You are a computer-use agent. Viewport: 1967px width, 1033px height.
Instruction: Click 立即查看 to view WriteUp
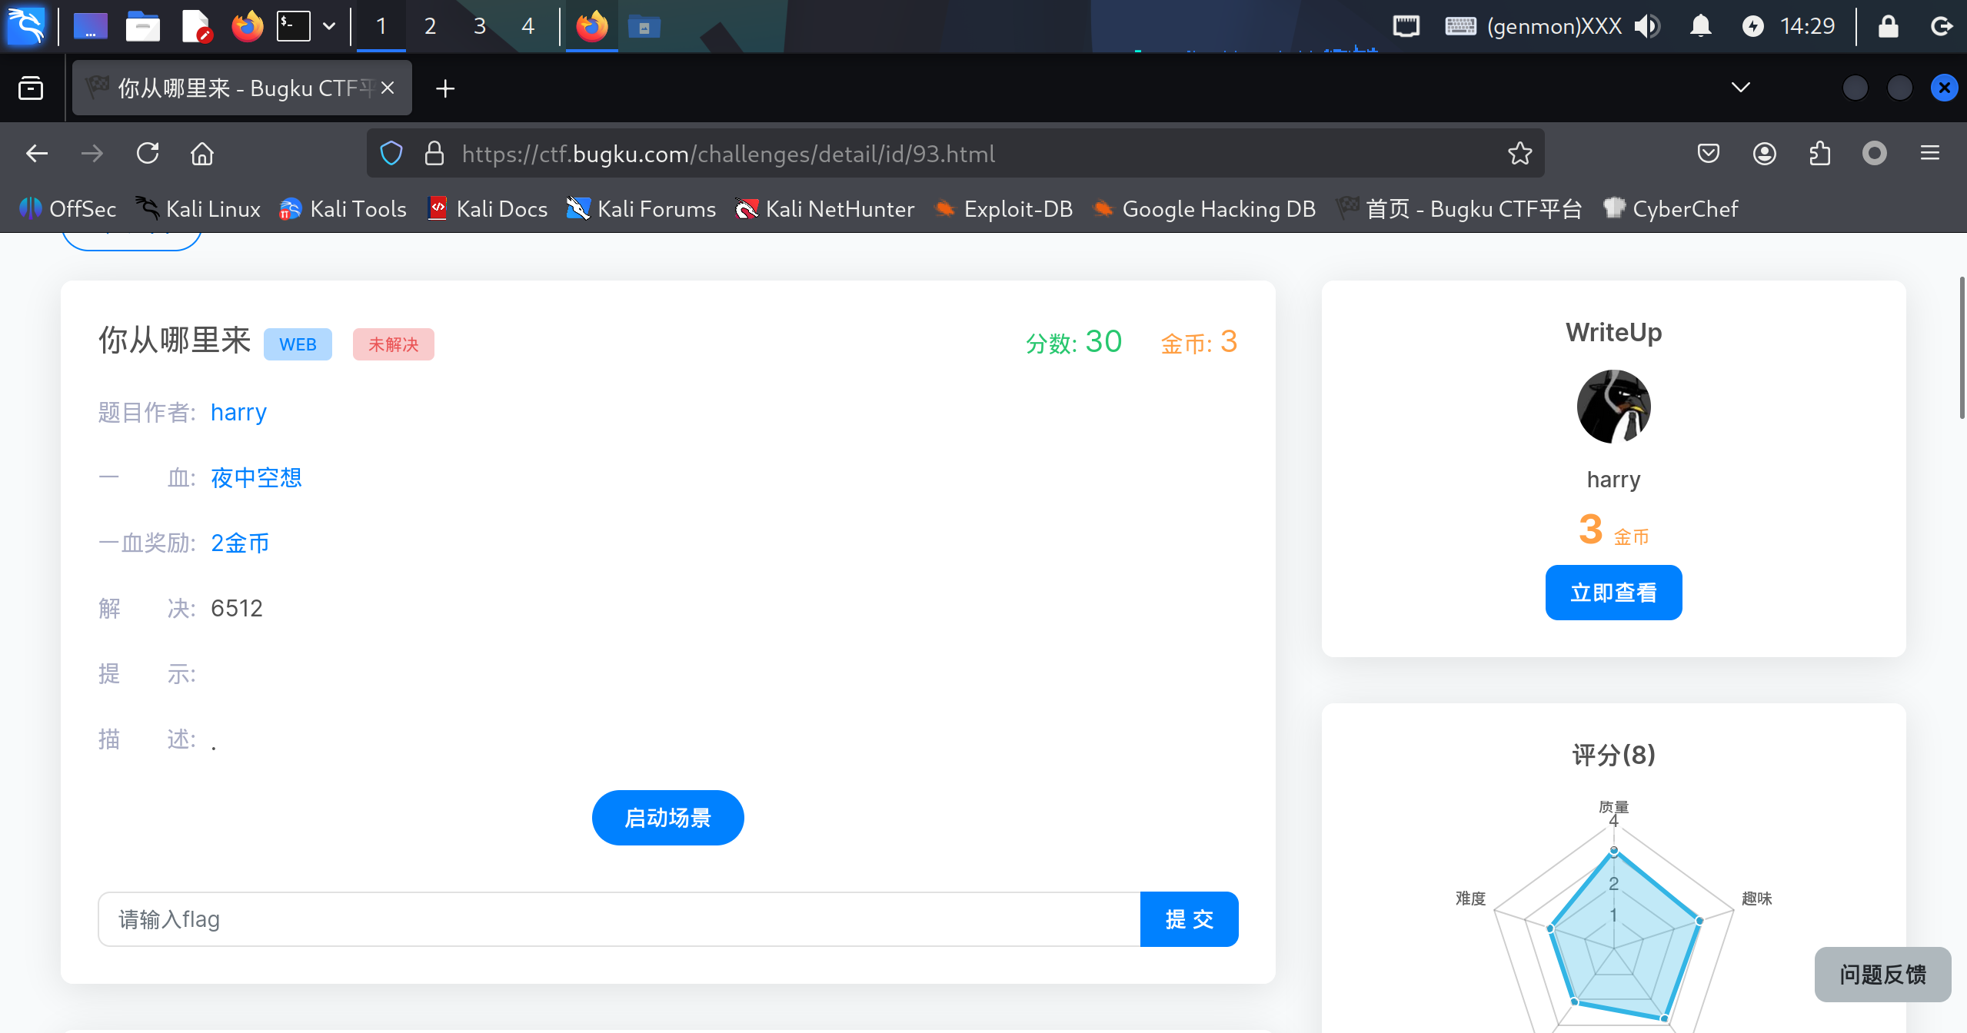[x=1613, y=592]
